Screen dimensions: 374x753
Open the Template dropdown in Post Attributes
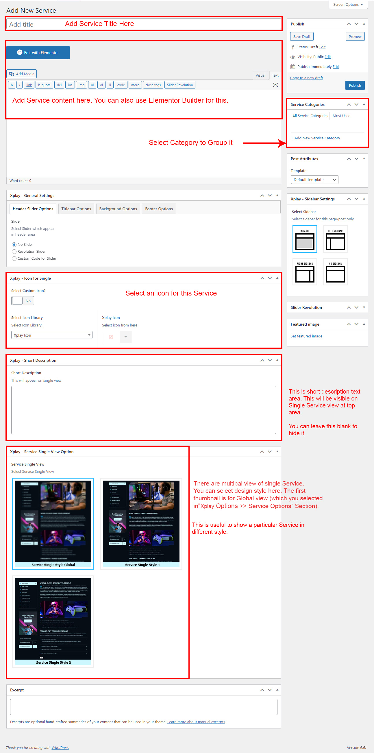click(x=314, y=180)
